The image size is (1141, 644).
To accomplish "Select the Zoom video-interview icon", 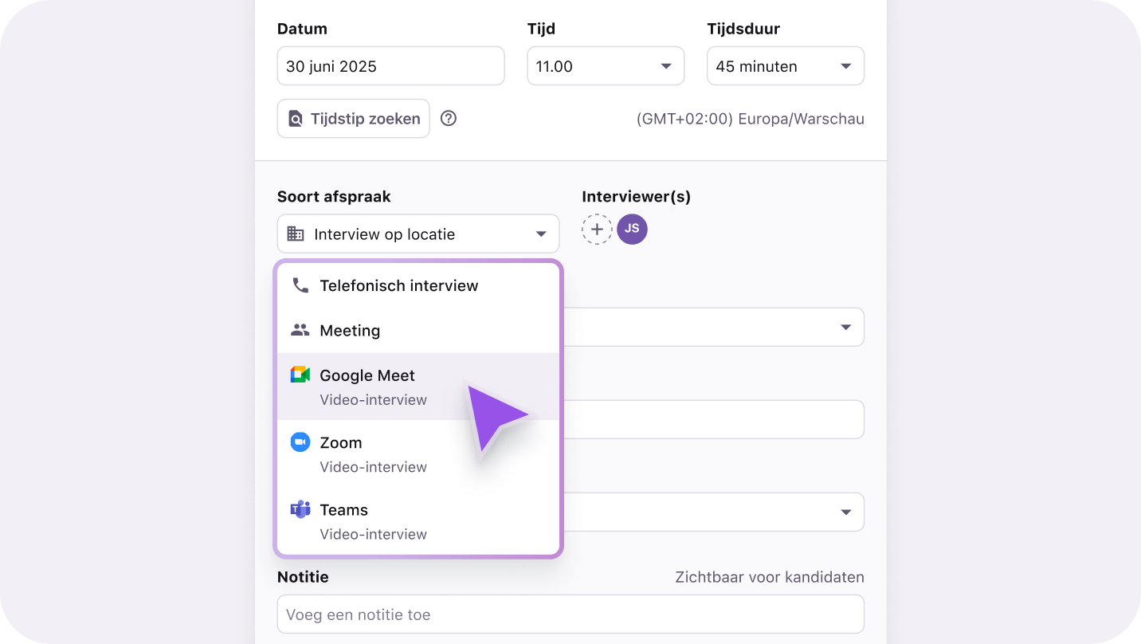I will point(300,442).
